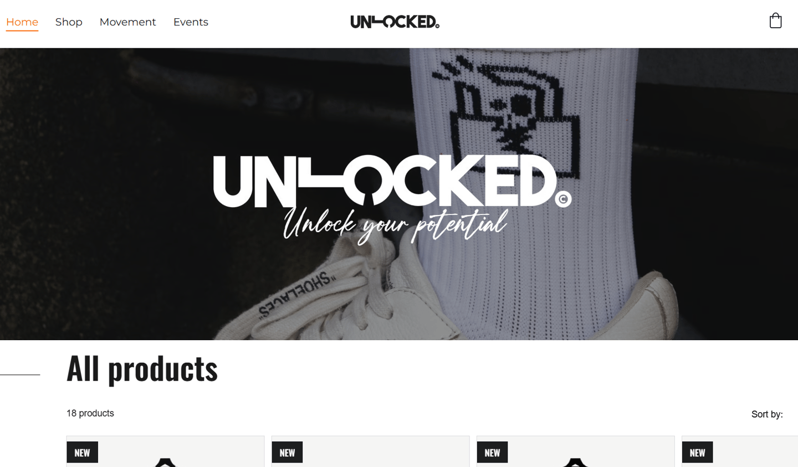Open the second product card thumbnail
The height and width of the screenshot is (467, 798).
click(x=370, y=451)
